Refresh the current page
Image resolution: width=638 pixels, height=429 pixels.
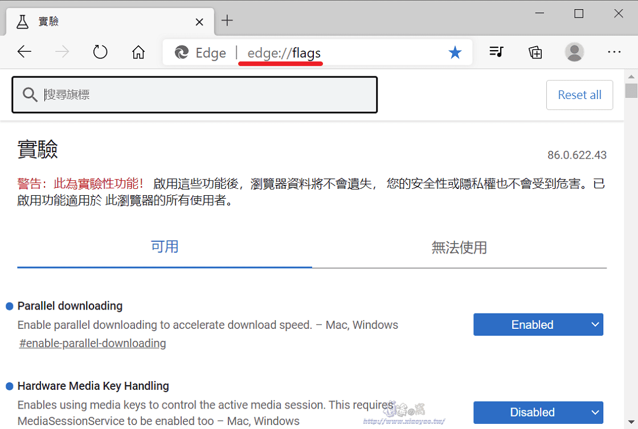pyautogui.click(x=100, y=52)
